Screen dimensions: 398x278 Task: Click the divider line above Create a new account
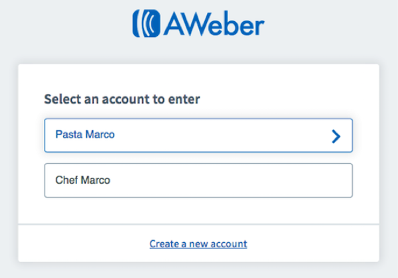[198, 224]
